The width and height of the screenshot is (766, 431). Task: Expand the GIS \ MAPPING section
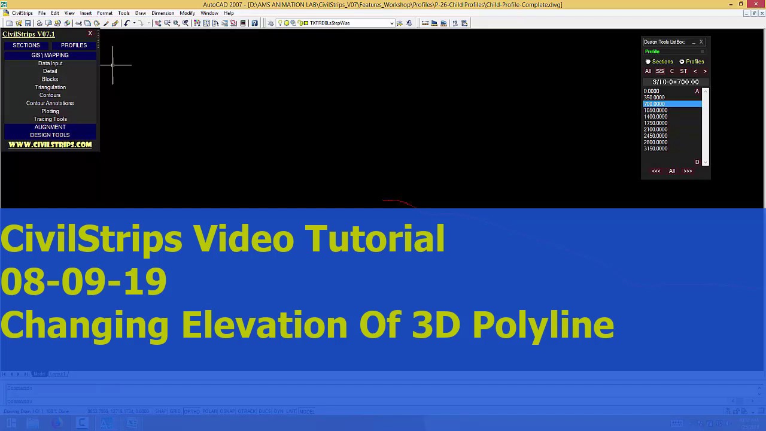pos(50,55)
